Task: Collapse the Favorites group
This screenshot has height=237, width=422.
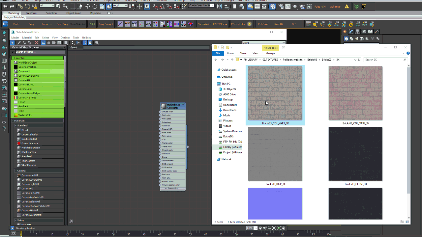Action: (x=13, y=58)
